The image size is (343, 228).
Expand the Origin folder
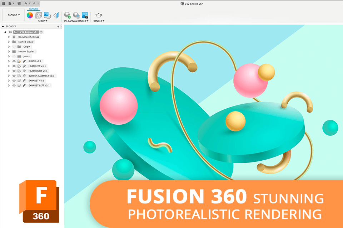coord(9,47)
